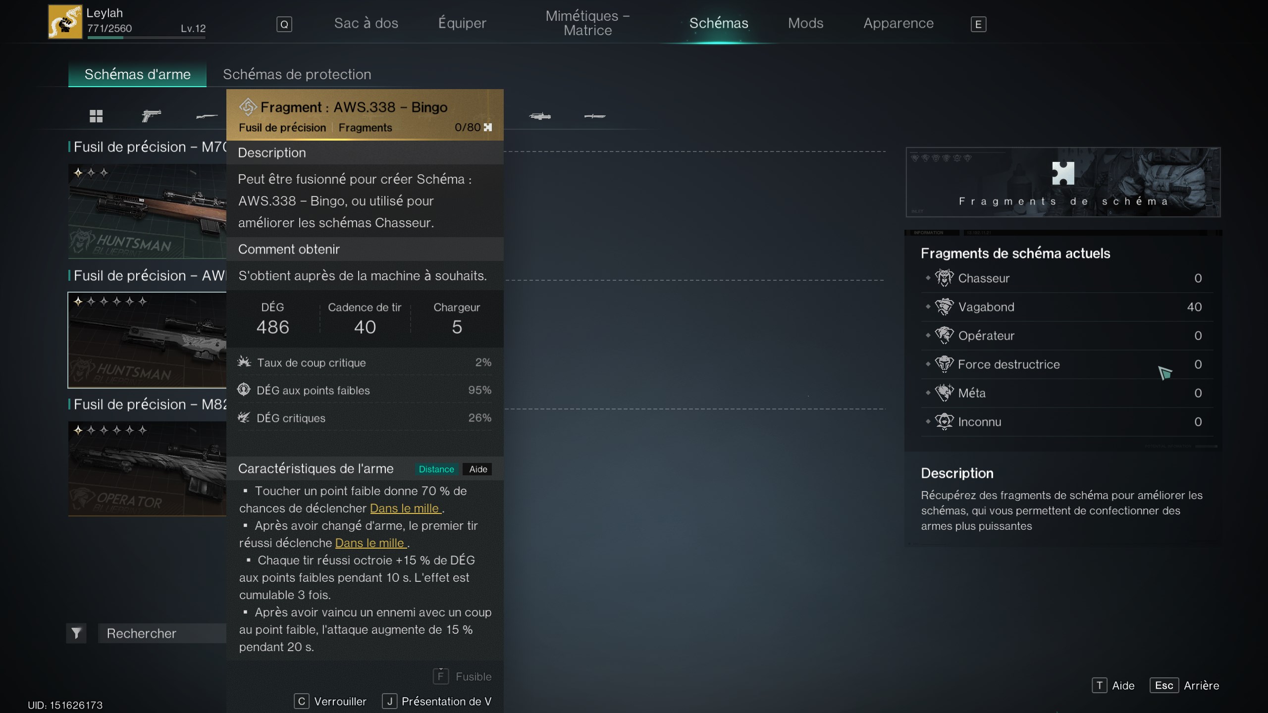Open the Mods menu section
1268x713 pixels.
coord(805,23)
